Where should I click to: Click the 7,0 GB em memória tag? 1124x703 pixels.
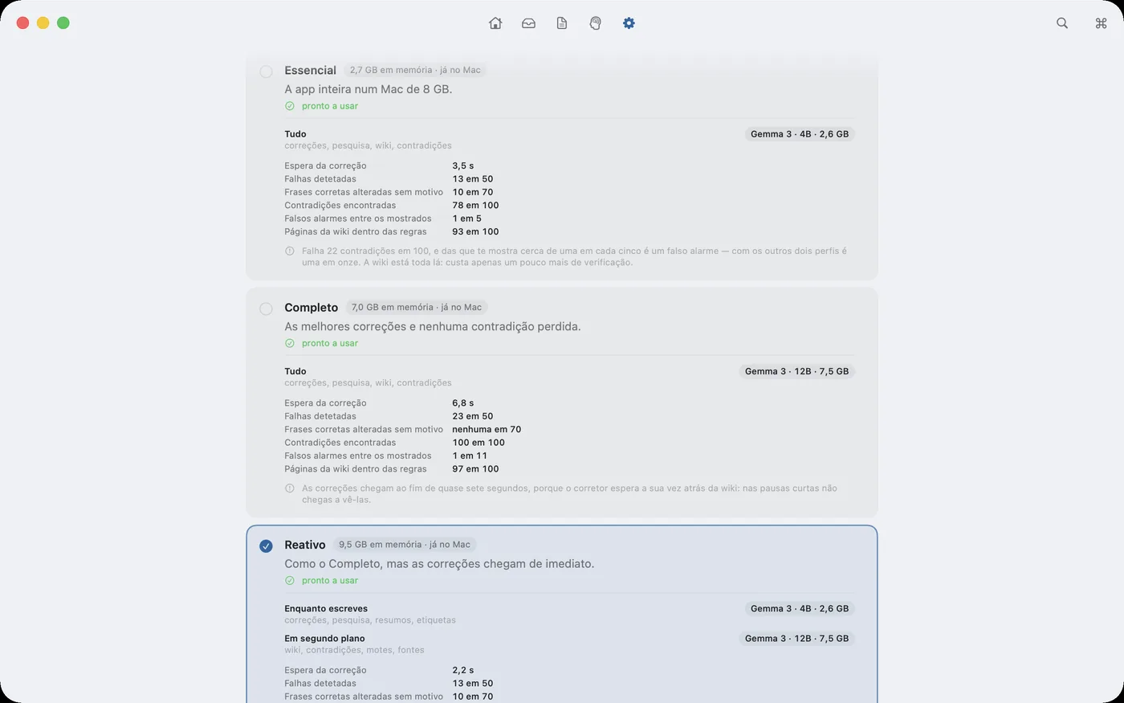[x=417, y=307]
